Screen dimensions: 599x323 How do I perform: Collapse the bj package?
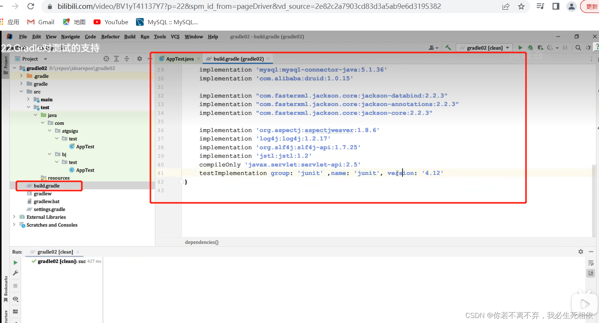coord(50,154)
